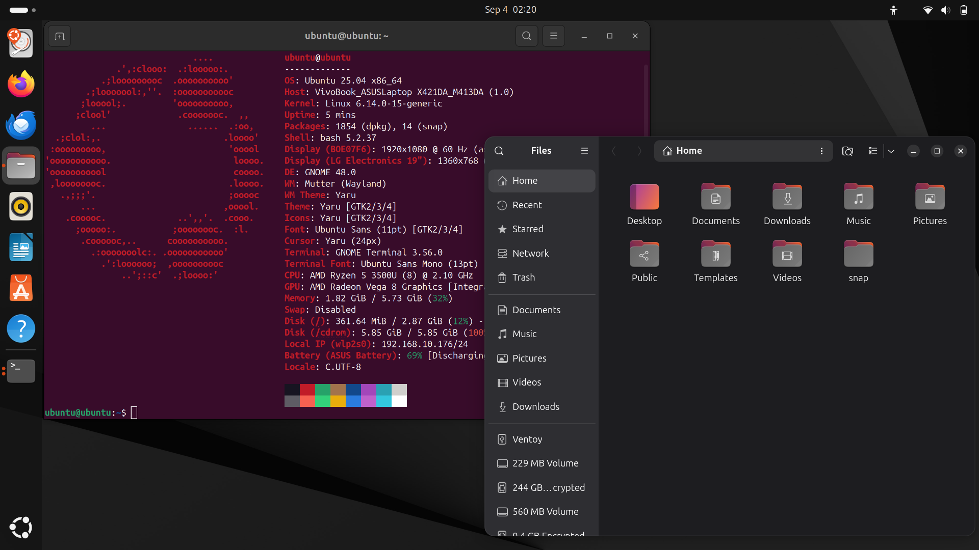The image size is (979, 550).
Task: Expand the view options dropdown arrow
Action: pos(891,151)
